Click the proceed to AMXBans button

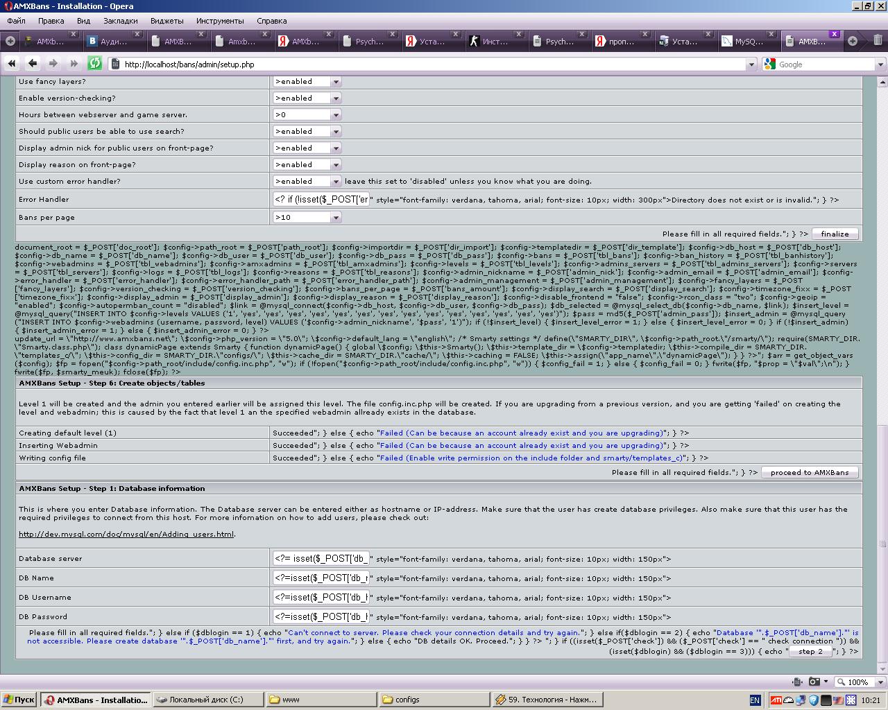click(810, 472)
